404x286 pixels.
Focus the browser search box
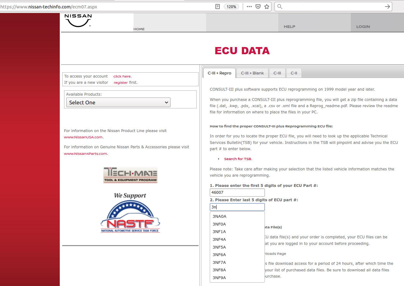333,7
